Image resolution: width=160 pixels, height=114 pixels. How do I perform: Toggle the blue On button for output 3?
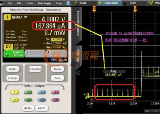coord(41,100)
